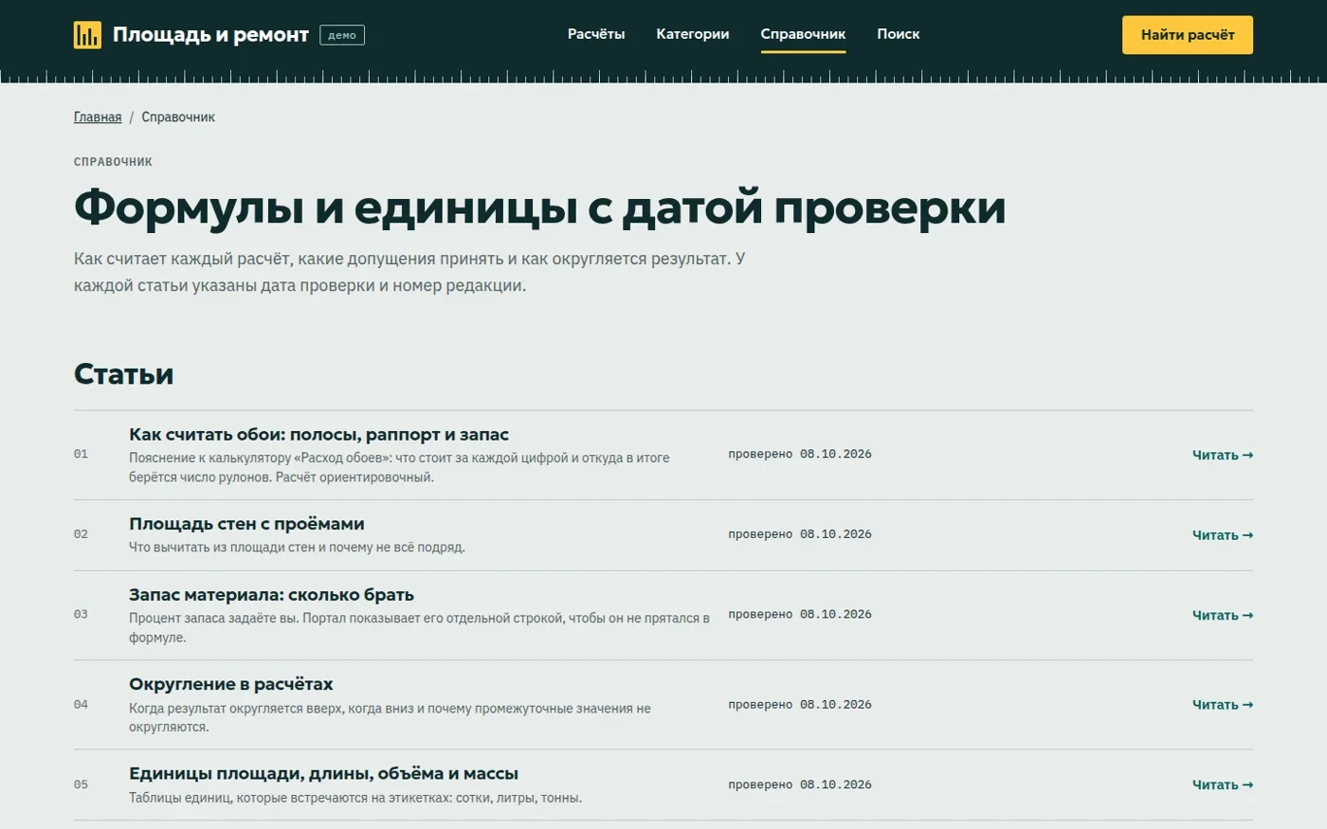The width and height of the screenshot is (1327, 829).
Task: Click «Читать →» in the «Площадь стен» row
Action: pos(1223,535)
